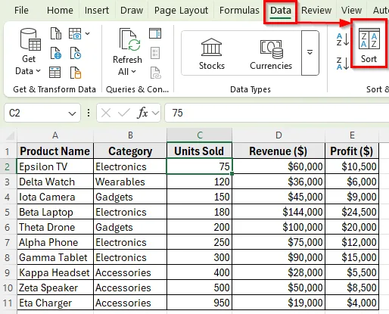Click Recent Sources icon

click(x=76, y=53)
